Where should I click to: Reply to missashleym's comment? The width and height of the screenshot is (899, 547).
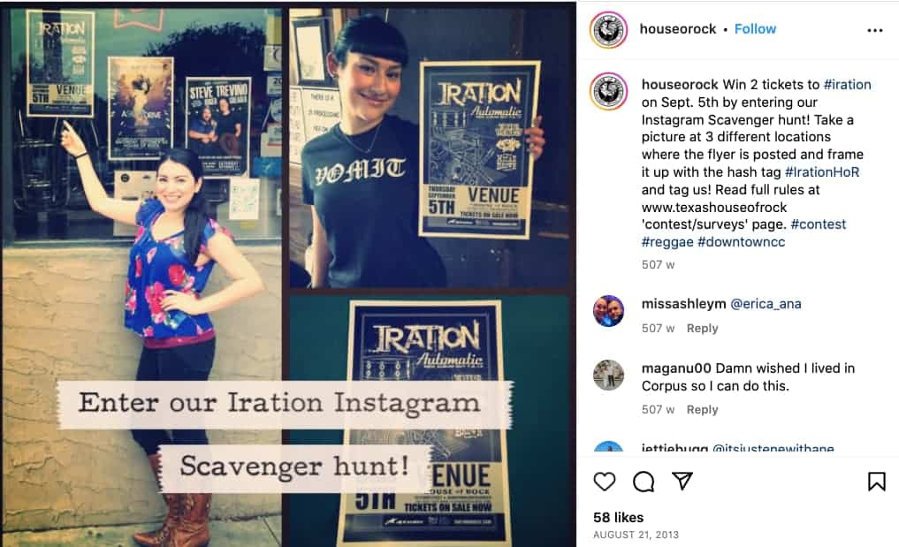click(x=703, y=328)
